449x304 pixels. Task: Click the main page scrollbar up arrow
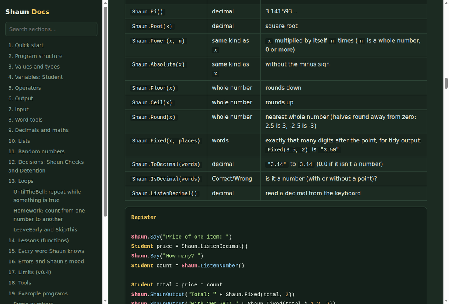(446, 3)
